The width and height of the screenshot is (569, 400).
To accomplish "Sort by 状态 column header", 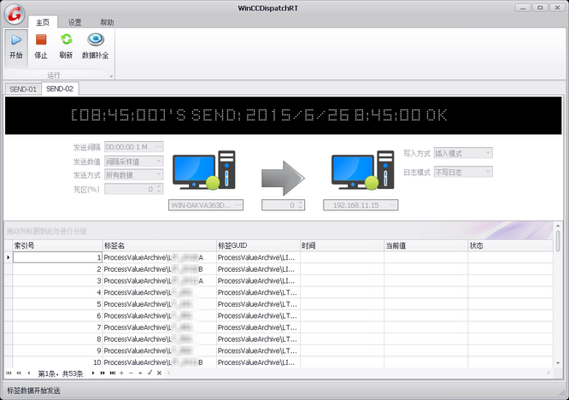I will (x=510, y=246).
